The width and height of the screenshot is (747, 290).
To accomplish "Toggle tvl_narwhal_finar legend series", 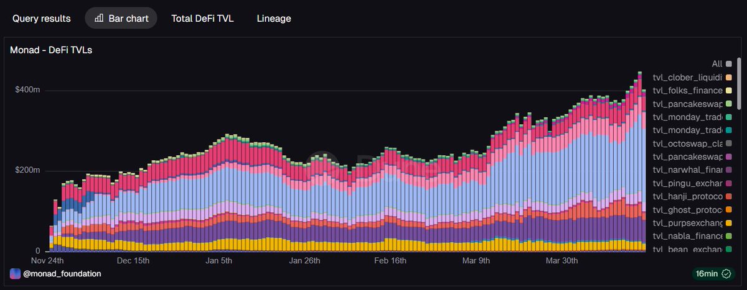I will 692,170.
